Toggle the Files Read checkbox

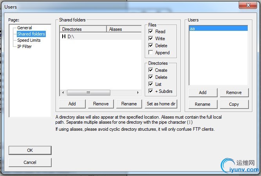pos(151,31)
